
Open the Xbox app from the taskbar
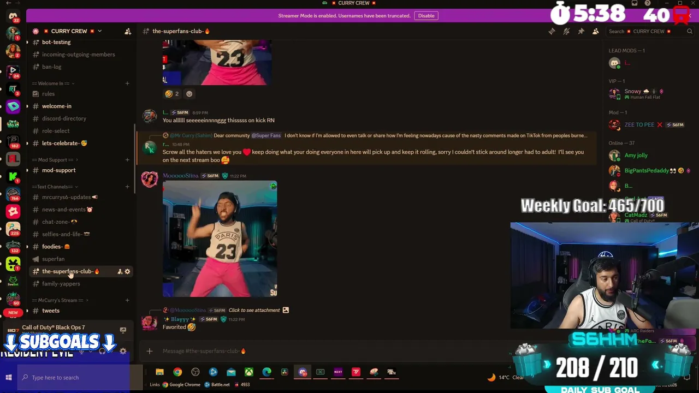(x=248, y=372)
